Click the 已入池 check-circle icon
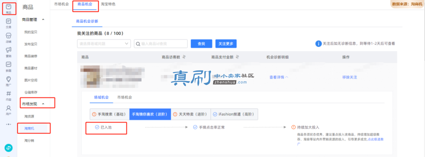Viewport: 425px width, 157px height. pos(97,127)
